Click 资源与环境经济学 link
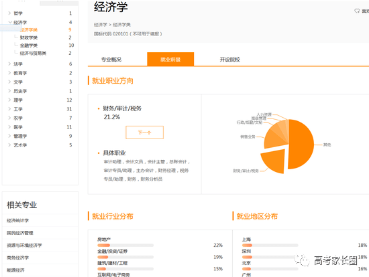 tap(24, 246)
